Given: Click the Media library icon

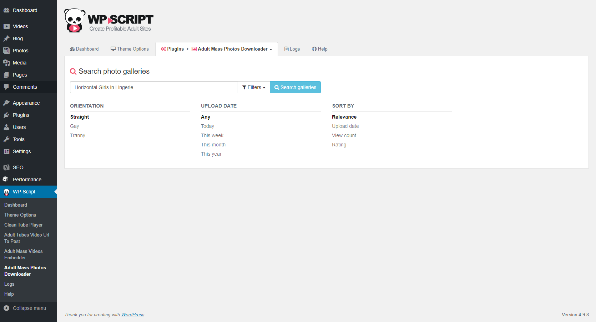Looking at the screenshot, I should coord(6,63).
